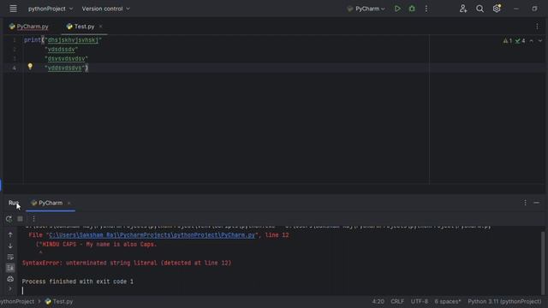Open indentation 6 spaces selector
The height and width of the screenshot is (308, 548).
pos(448,301)
